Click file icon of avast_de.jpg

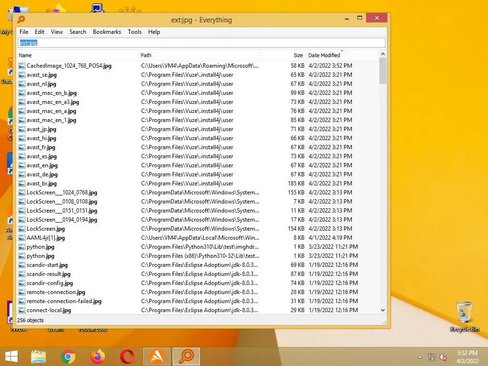click(21, 174)
